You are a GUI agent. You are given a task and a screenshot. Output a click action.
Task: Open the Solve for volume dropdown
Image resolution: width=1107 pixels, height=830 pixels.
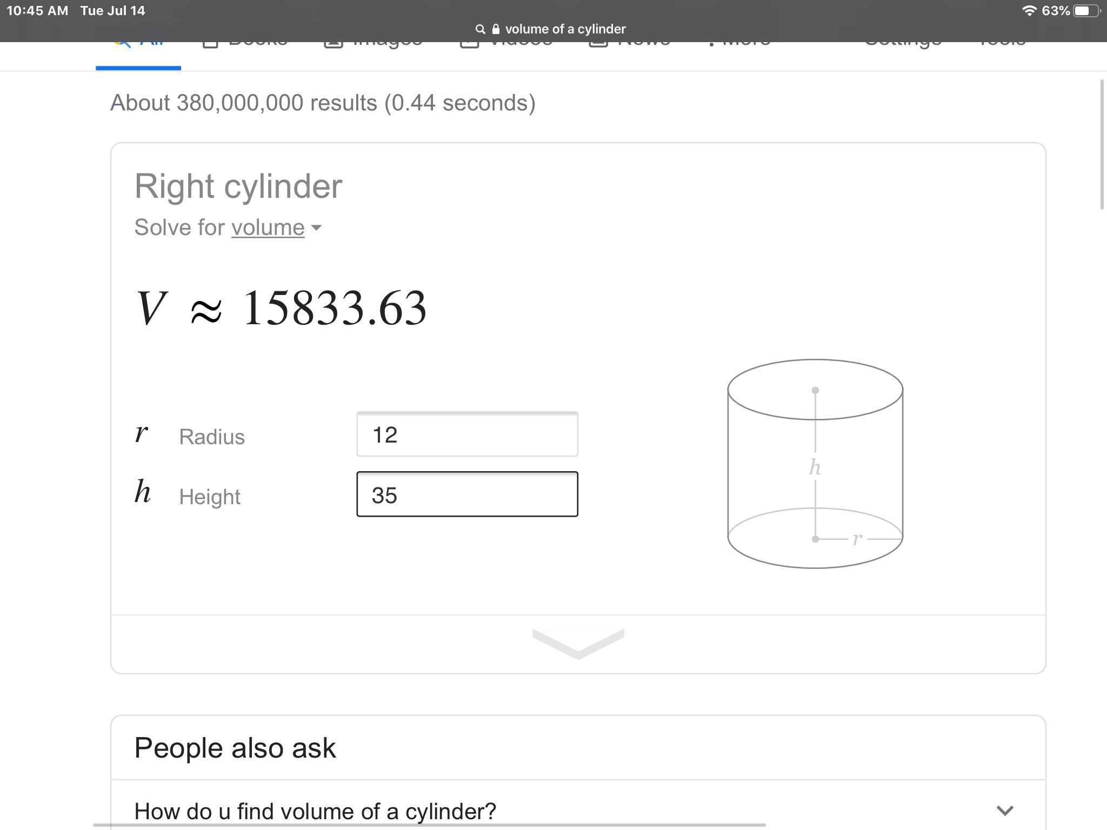276,227
